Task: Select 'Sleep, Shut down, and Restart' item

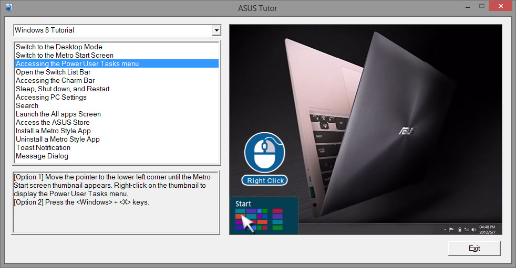Action: 117,89
